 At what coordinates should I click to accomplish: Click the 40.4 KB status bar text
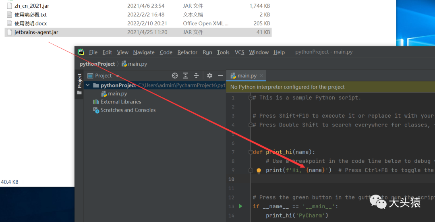pyautogui.click(x=9, y=182)
